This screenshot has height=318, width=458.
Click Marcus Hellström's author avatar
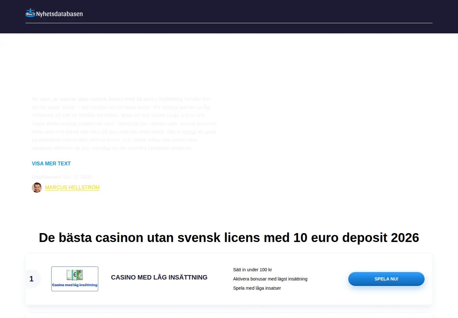pyautogui.click(x=37, y=188)
